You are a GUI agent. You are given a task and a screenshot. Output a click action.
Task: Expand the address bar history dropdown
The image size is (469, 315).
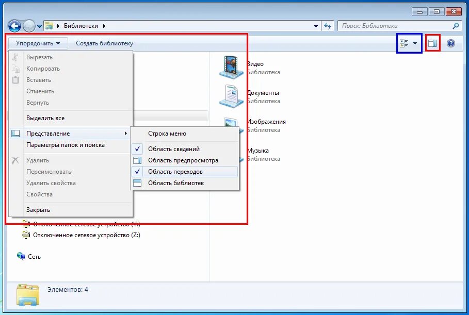coord(316,26)
